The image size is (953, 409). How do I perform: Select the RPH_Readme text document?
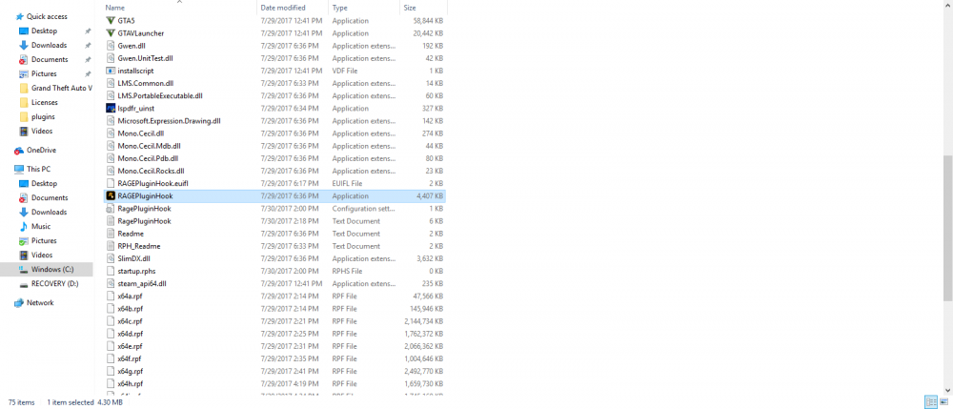[138, 246]
